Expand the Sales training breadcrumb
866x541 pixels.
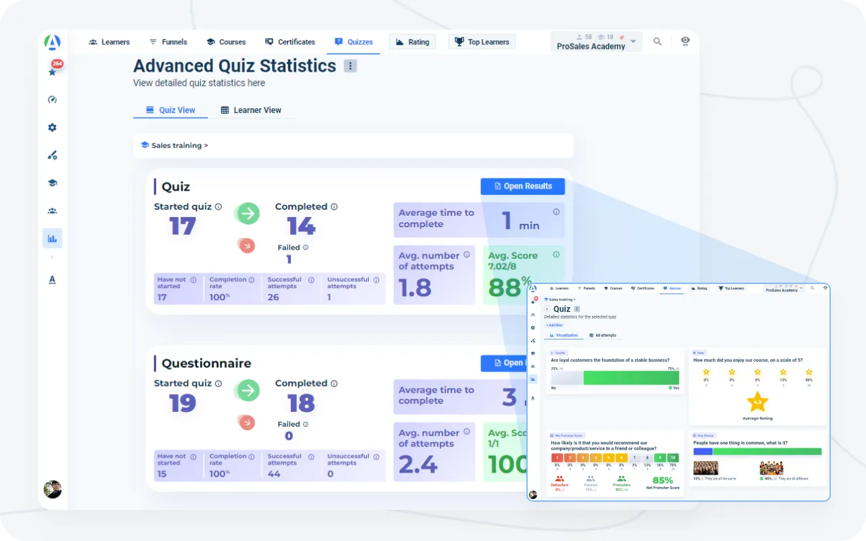click(x=175, y=145)
